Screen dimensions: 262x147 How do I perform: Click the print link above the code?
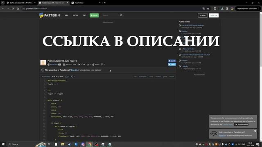tap(165, 77)
